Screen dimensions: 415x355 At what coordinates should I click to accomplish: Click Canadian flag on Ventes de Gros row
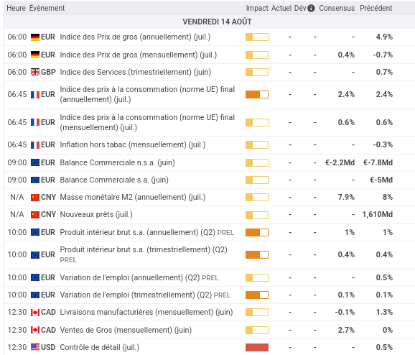[x=35, y=330]
